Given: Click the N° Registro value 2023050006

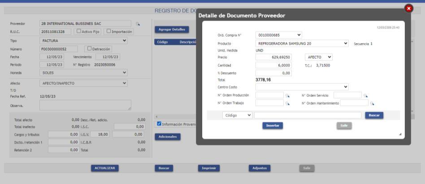Looking at the screenshot, I should [x=104, y=65].
